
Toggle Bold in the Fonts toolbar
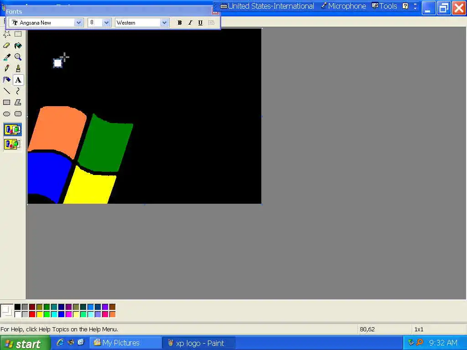click(x=180, y=23)
